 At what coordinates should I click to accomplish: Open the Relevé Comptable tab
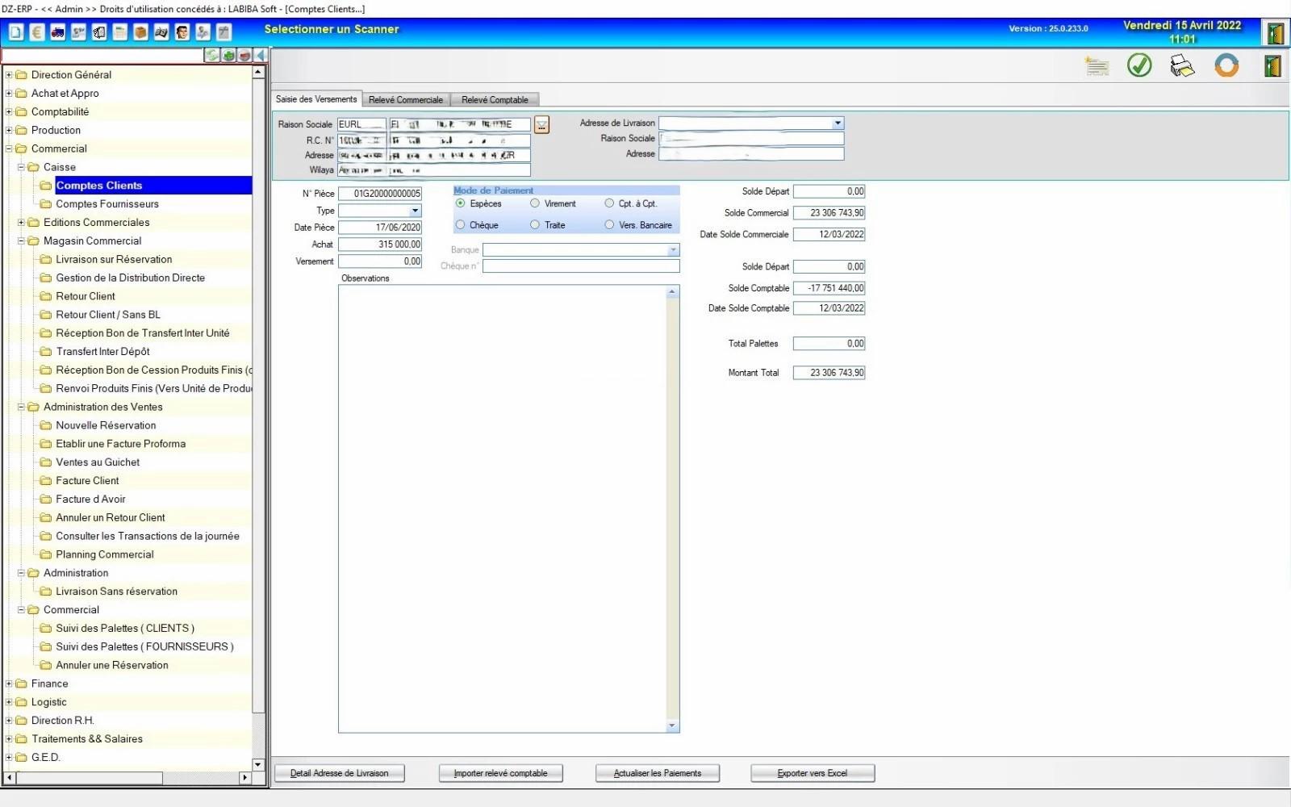pyautogui.click(x=495, y=100)
